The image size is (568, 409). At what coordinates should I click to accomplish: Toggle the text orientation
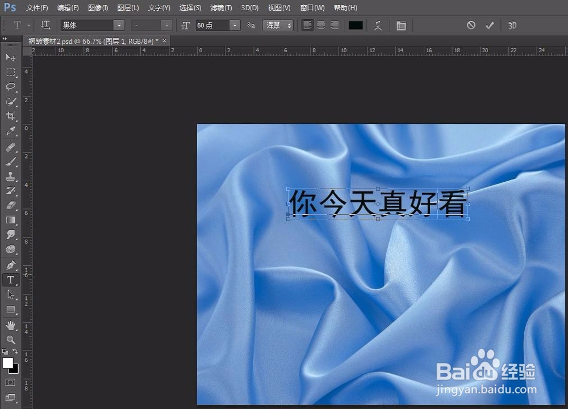[45, 25]
